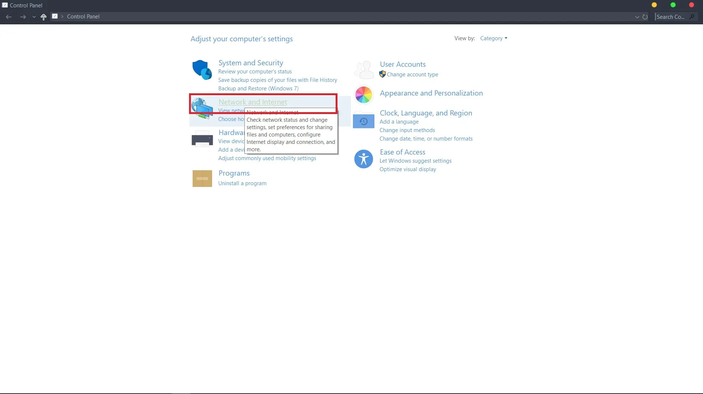Open the Programs heading link

[x=234, y=173]
